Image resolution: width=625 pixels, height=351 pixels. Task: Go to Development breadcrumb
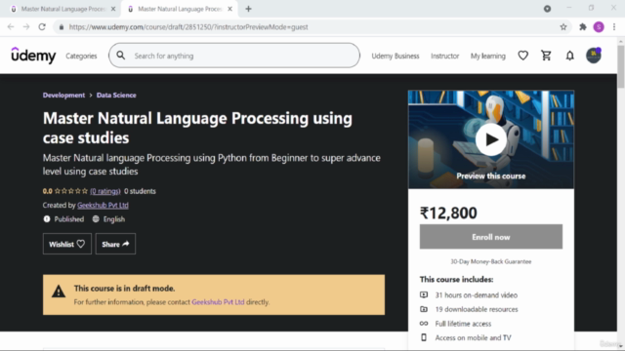click(x=63, y=96)
